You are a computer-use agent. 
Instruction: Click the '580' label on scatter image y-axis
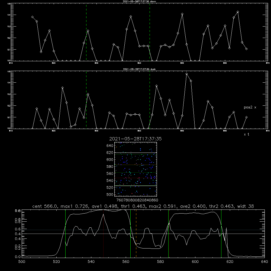110,167
